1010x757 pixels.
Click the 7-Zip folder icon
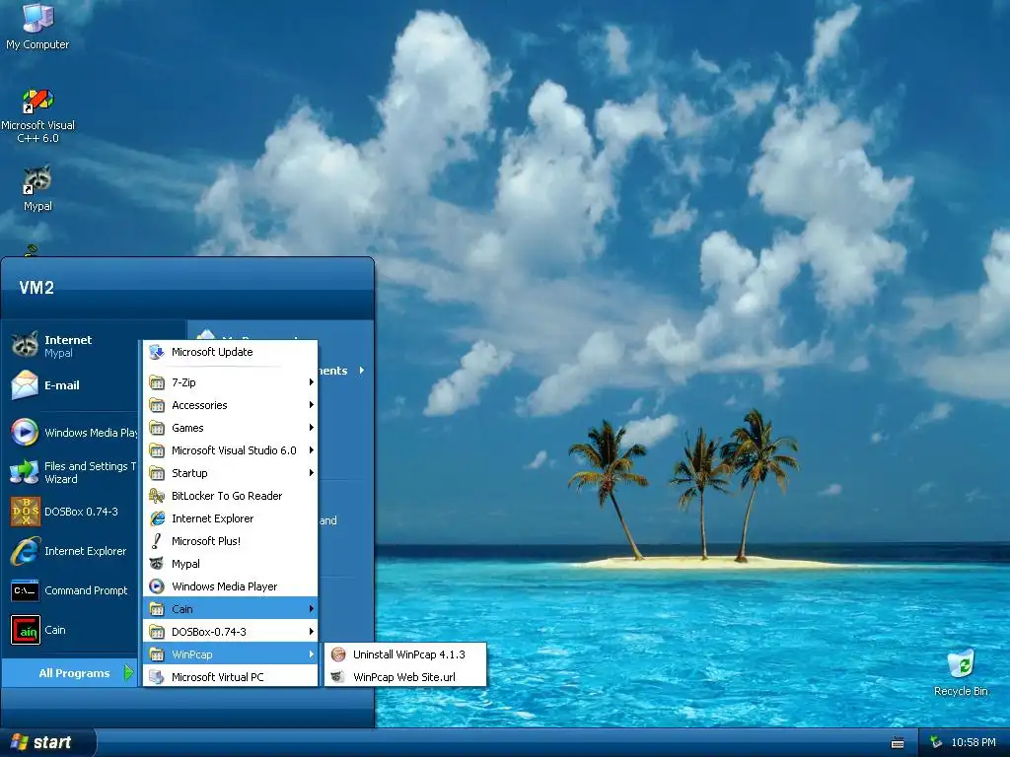click(x=157, y=382)
